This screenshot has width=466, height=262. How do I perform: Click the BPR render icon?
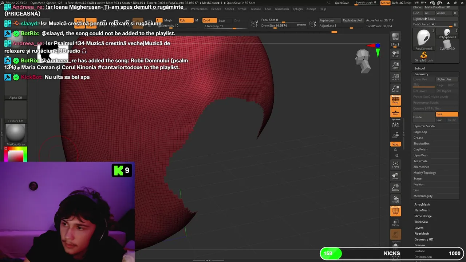click(x=395, y=37)
